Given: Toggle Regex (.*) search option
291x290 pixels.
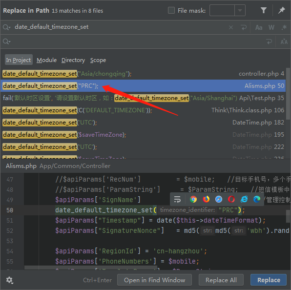Looking at the screenshot, I should [284, 27].
